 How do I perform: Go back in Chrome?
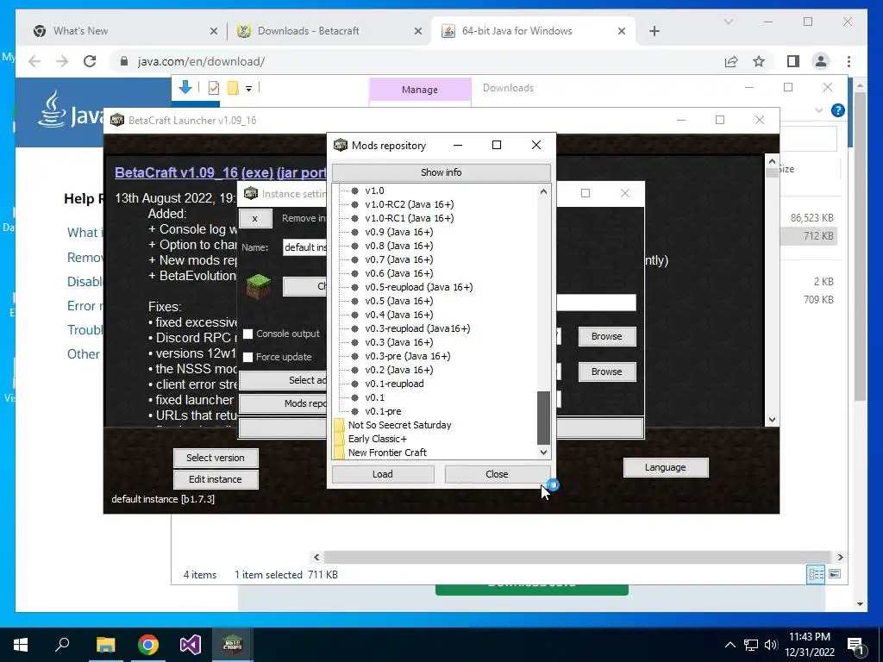(34, 61)
